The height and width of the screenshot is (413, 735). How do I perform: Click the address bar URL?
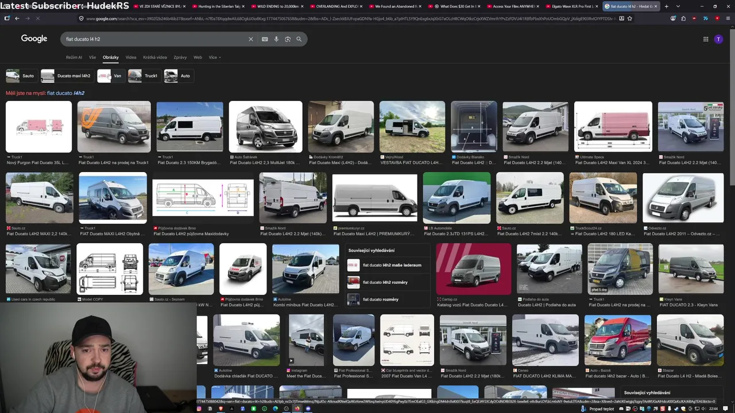[350, 18]
